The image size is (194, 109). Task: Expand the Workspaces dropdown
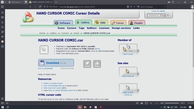15,2
